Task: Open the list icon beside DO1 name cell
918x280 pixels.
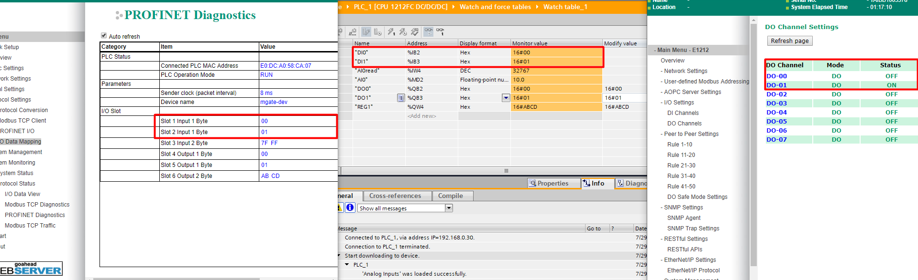Action: (401, 98)
